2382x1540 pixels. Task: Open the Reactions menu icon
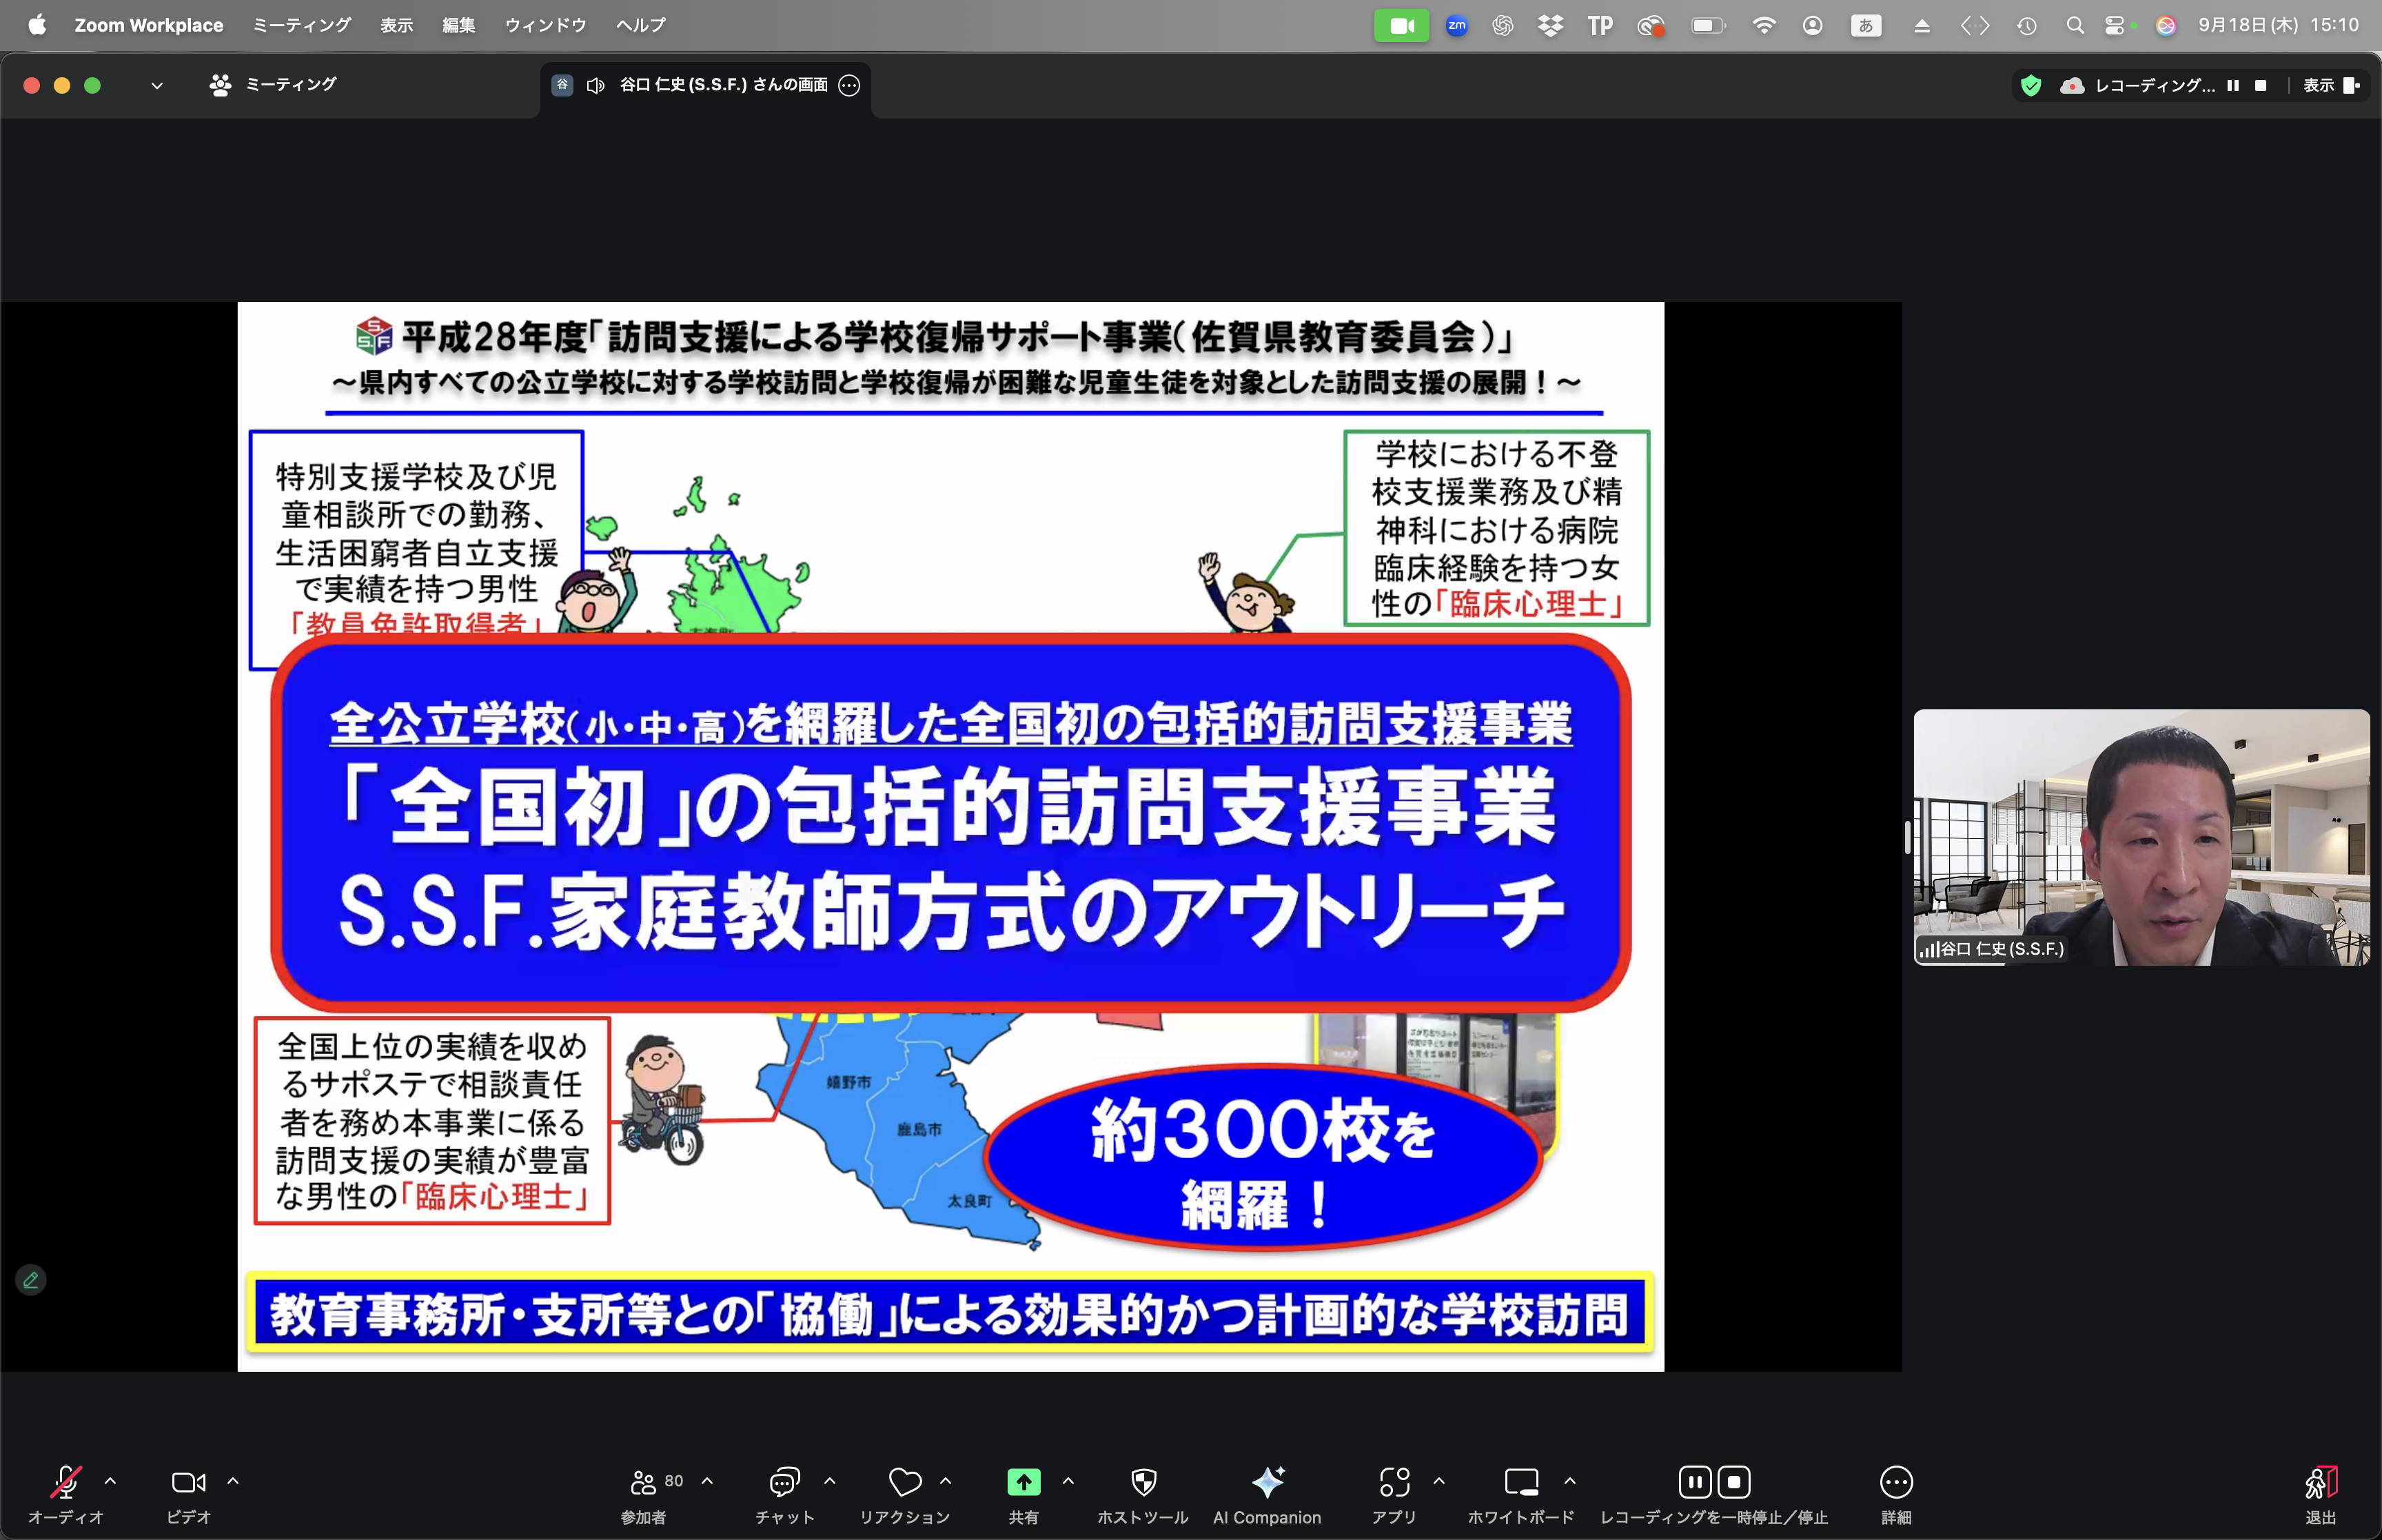(904, 1482)
